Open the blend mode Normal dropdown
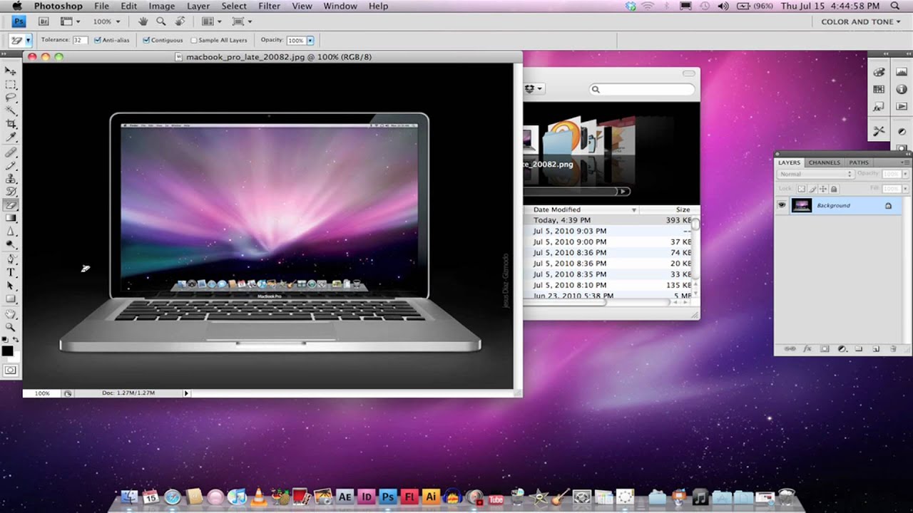The height and width of the screenshot is (513, 913). click(815, 175)
